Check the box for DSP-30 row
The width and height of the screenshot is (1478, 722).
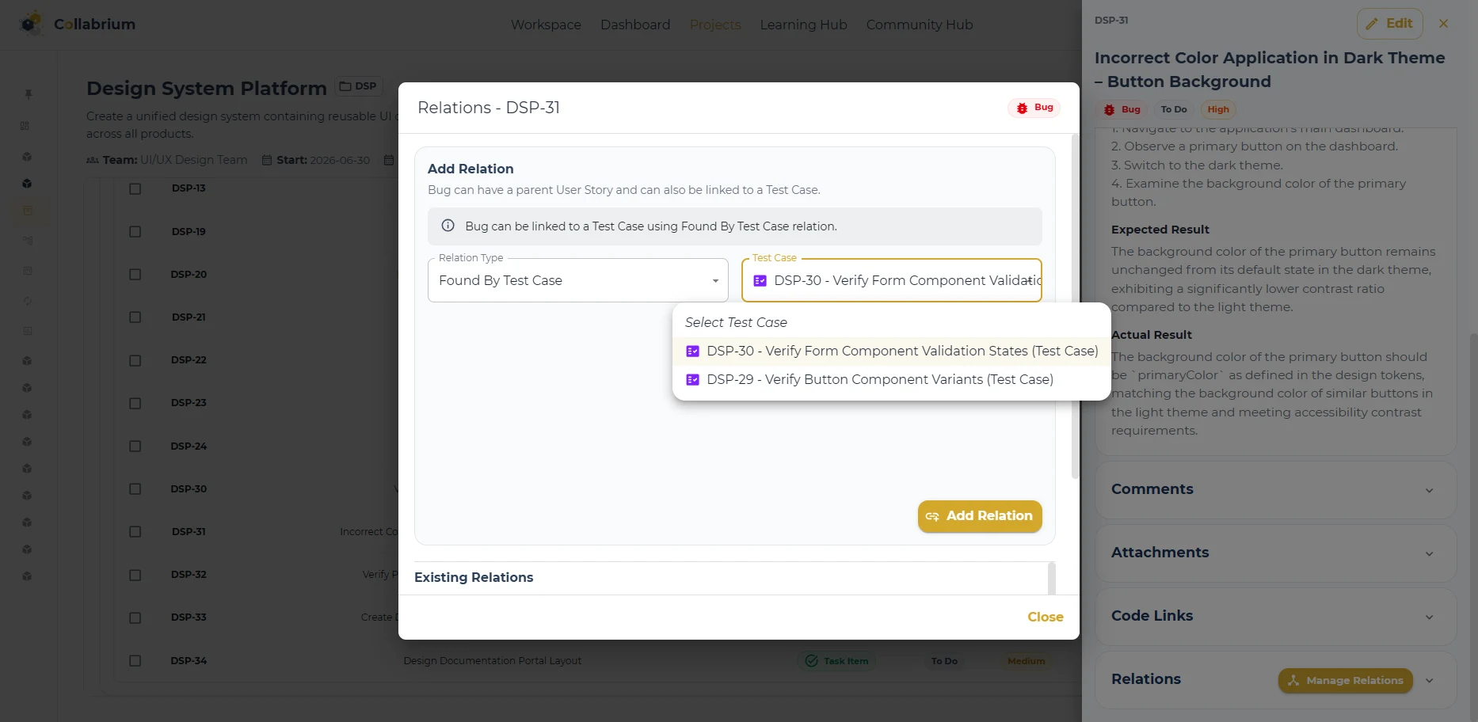point(135,489)
